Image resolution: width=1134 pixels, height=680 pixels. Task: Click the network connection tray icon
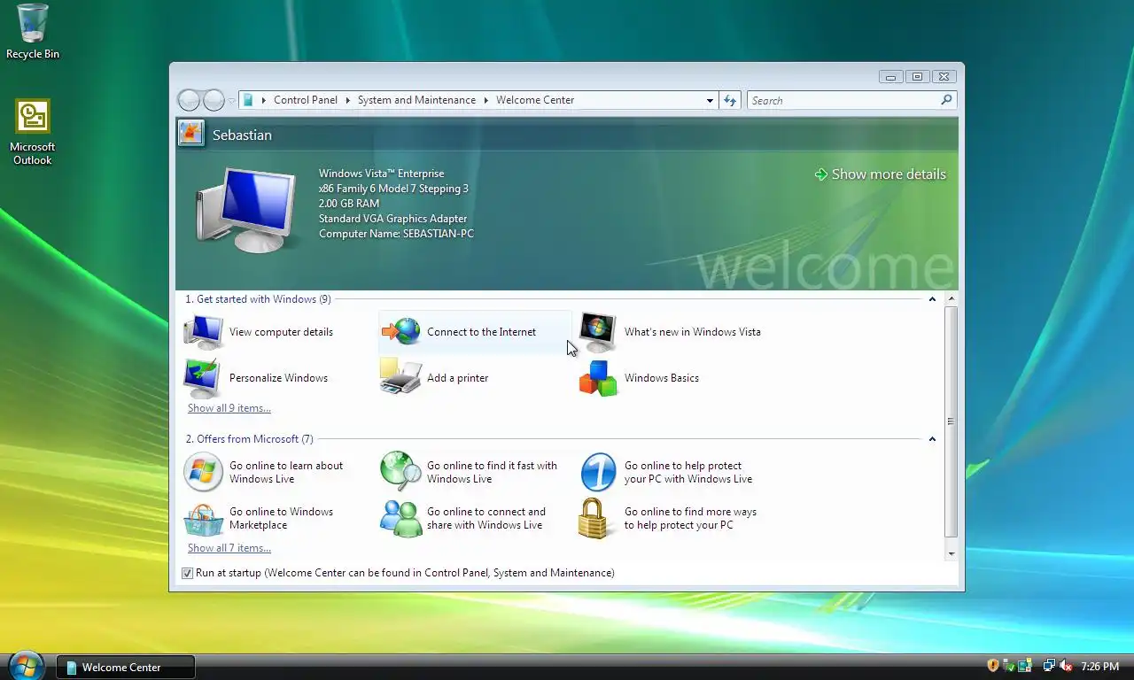click(1049, 666)
